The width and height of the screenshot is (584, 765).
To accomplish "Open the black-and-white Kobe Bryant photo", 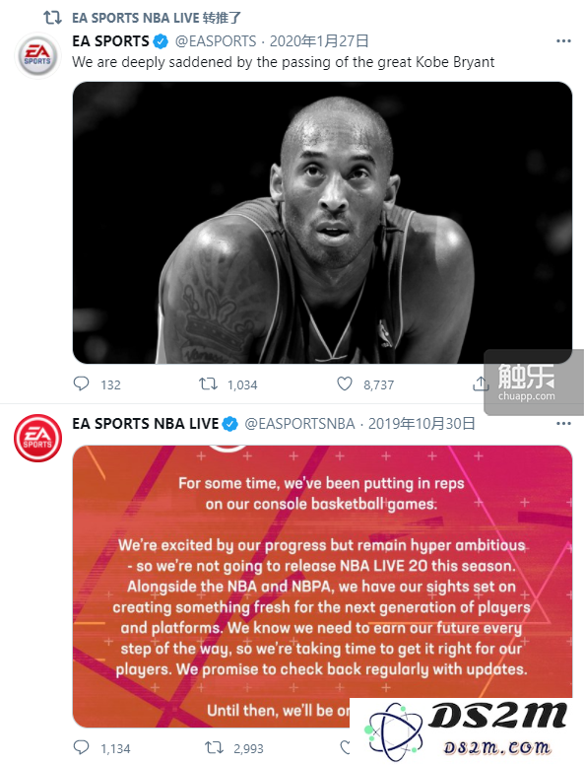I will tap(322, 223).
